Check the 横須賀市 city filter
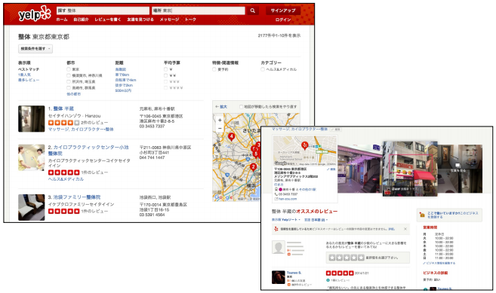 (69, 75)
